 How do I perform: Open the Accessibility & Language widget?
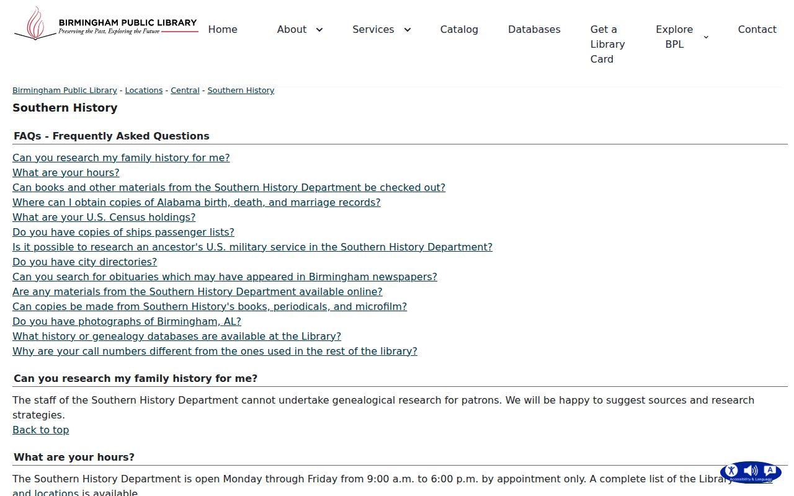(x=751, y=472)
